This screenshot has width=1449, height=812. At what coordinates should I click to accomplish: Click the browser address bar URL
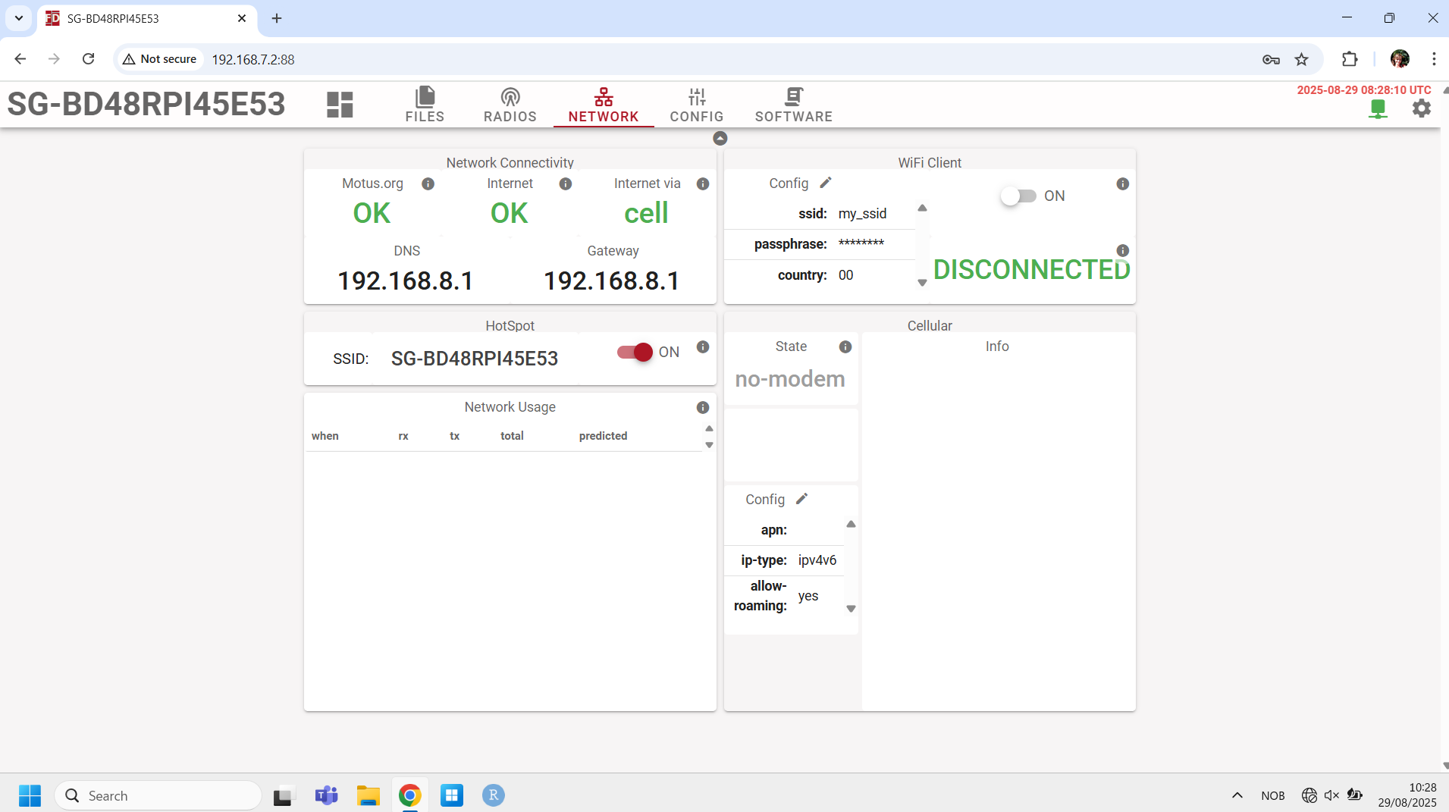click(253, 59)
